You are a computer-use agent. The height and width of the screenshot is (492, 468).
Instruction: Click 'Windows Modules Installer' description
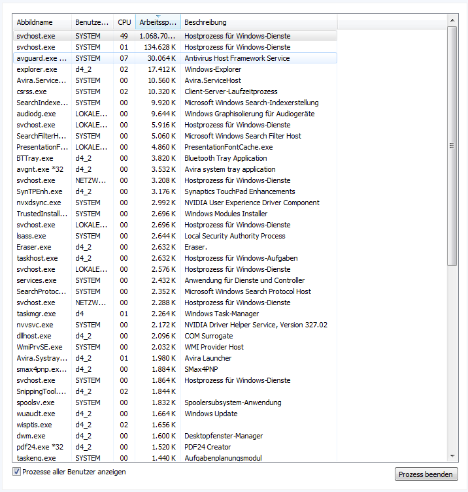pos(226,214)
